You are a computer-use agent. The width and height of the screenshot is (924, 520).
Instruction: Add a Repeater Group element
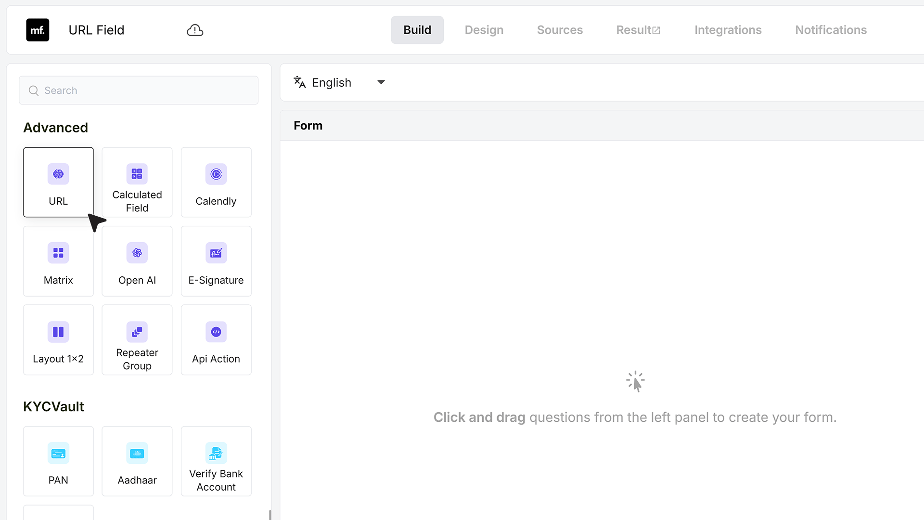137,340
